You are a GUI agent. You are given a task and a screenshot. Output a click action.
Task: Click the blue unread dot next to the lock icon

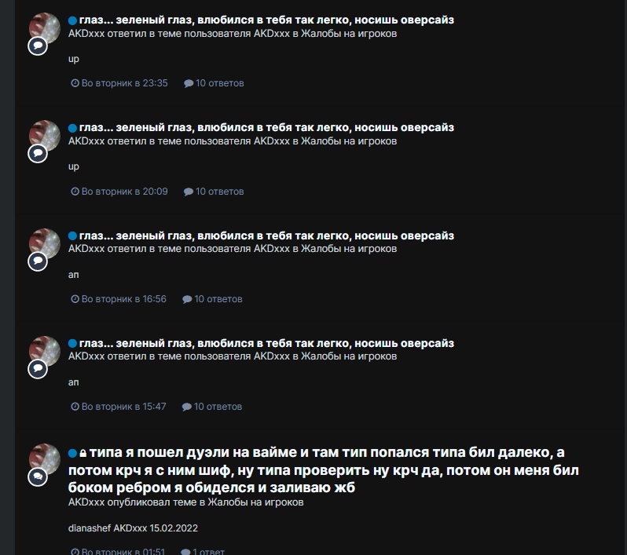72,453
